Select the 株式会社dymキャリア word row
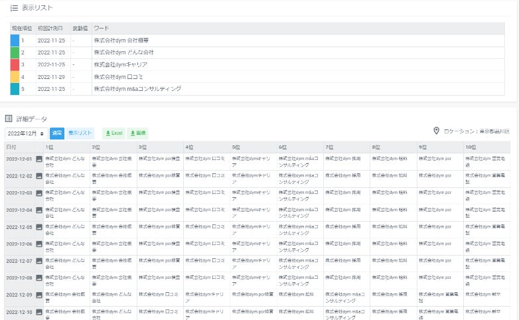Viewport: 519px width, 320px height. [258, 64]
